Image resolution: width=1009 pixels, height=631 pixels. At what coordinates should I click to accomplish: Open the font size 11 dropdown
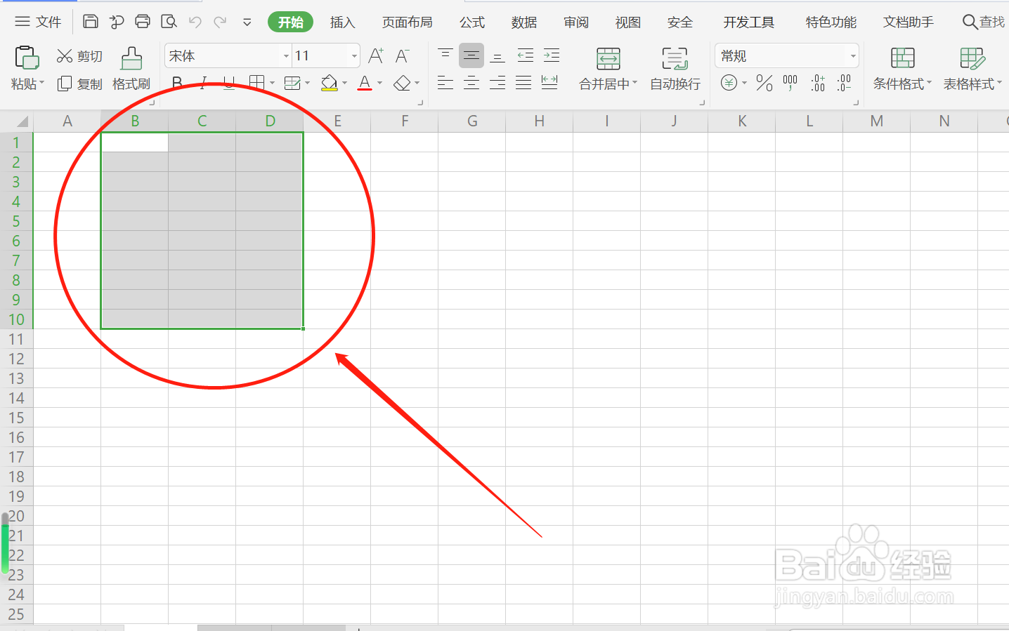tap(354, 56)
